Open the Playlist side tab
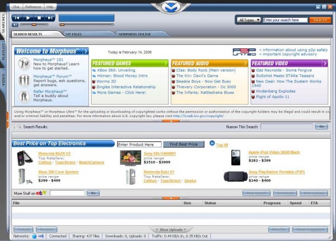 pyautogui.click(x=3, y=51)
